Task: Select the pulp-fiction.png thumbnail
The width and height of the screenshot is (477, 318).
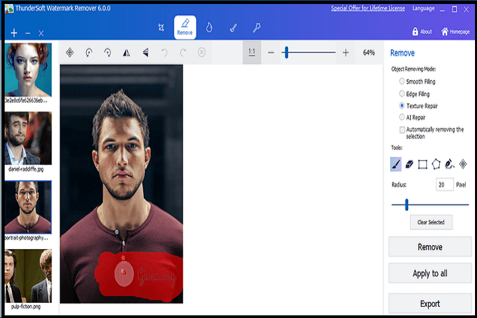Action: [28, 276]
